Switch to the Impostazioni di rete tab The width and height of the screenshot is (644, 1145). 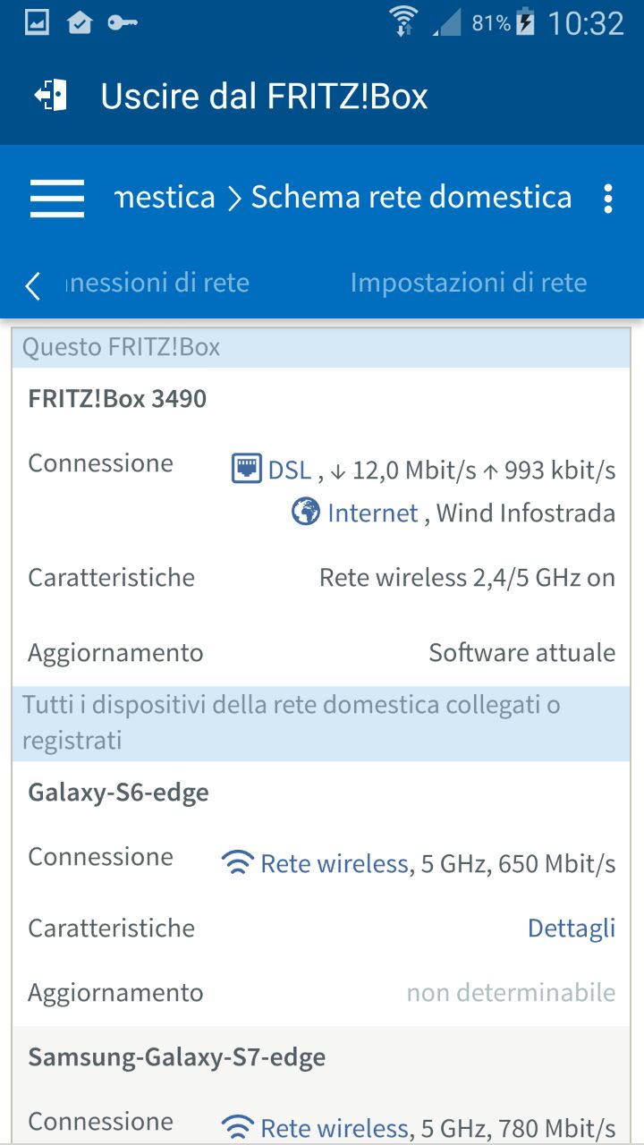[469, 284]
